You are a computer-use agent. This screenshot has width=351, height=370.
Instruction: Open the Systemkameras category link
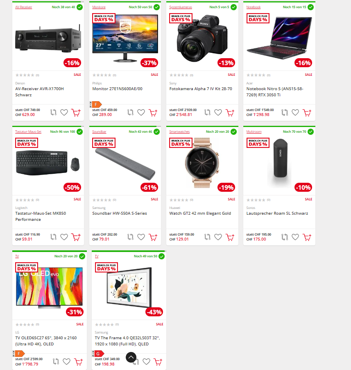click(181, 7)
